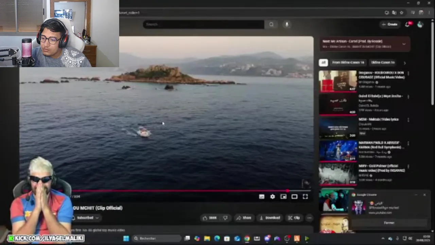Open YouTube notifications bell
This screenshot has width=435, height=245.
point(407,24)
